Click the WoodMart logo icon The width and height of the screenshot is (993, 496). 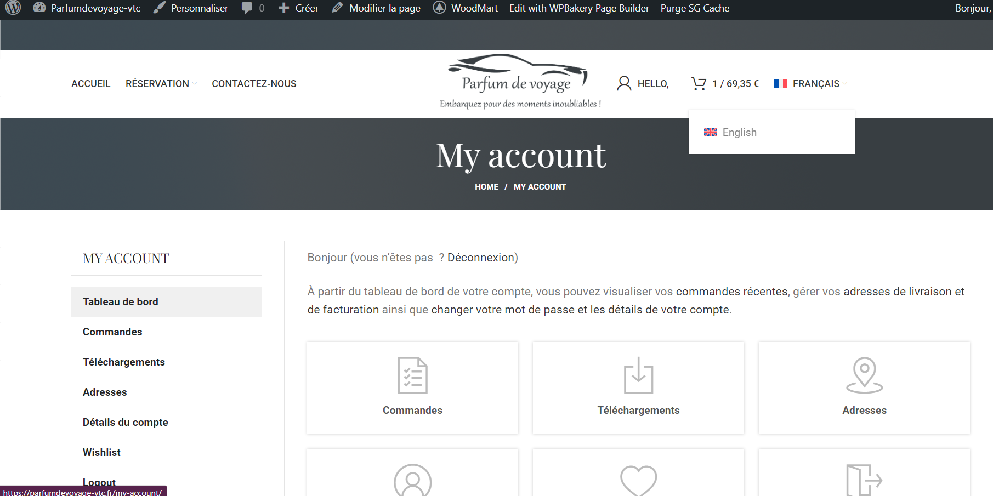(x=439, y=8)
